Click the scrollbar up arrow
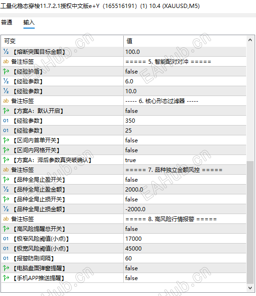This screenshot has width=256, height=296. point(250,40)
